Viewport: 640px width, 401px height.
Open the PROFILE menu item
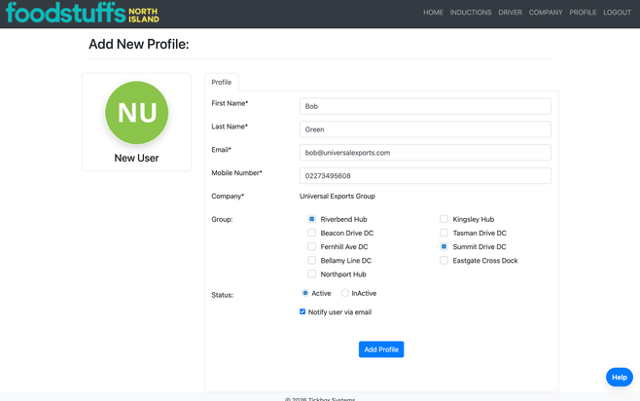[x=583, y=13]
